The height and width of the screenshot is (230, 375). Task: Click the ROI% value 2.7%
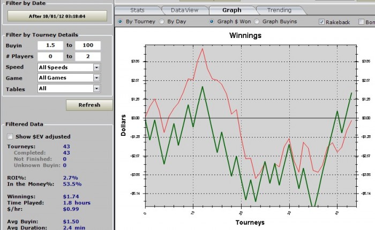71,178
